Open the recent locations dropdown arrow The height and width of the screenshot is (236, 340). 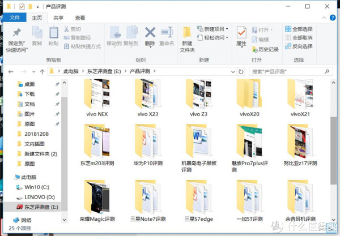click(33, 72)
